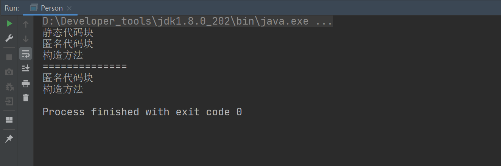
Task: Click the 'Process finished with exit code 0' line
Action: [x=142, y=112]
